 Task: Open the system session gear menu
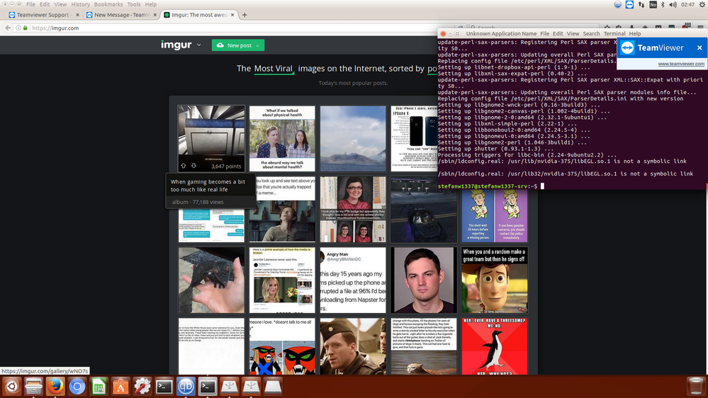[x=702, y=4]
